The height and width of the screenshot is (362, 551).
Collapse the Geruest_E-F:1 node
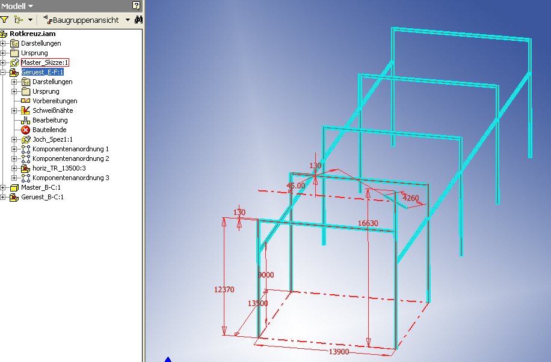point(3,72)
